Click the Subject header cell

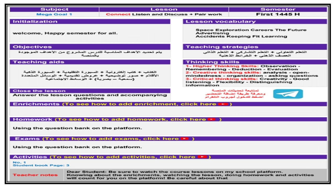click(54, 9)
